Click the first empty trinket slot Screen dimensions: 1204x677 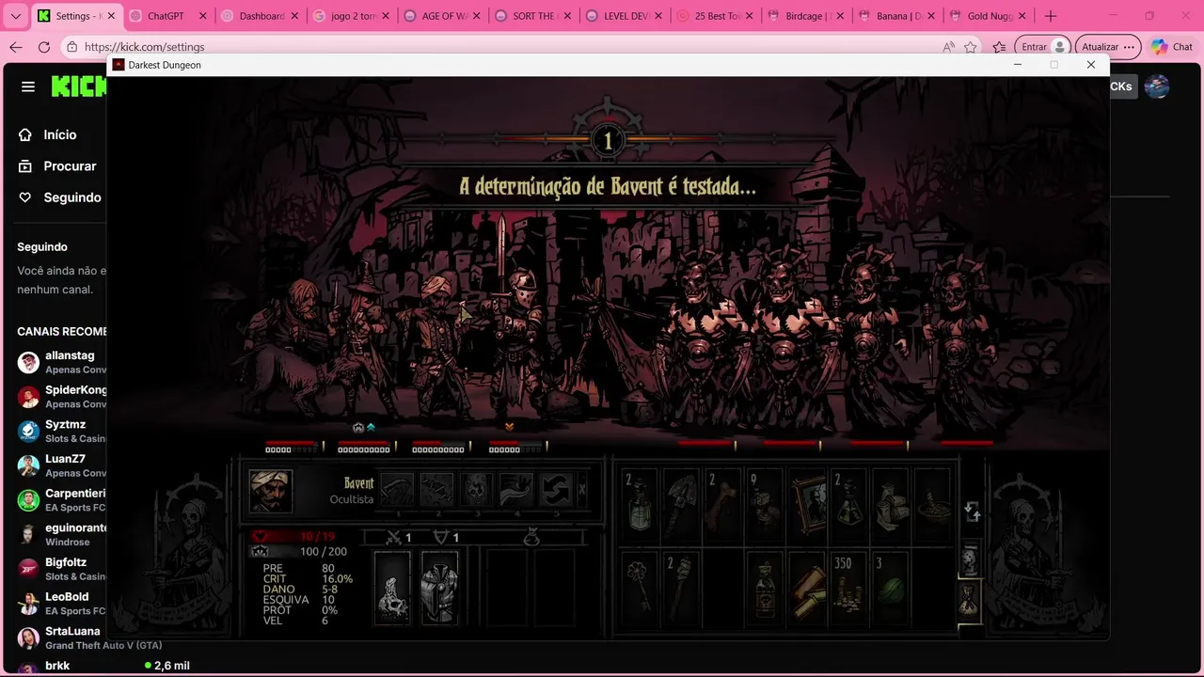[x=509, y=588]
